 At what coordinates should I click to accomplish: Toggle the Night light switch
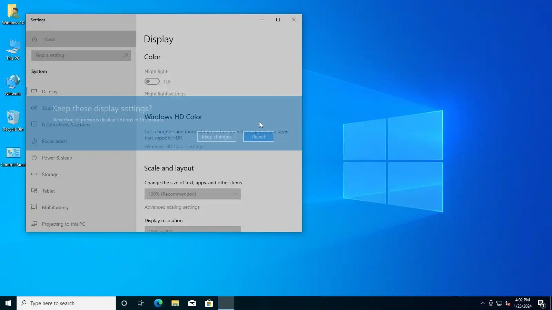(152, 81)
